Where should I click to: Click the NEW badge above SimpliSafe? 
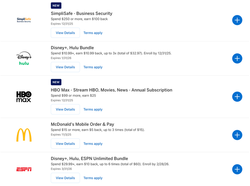[56, 6]
